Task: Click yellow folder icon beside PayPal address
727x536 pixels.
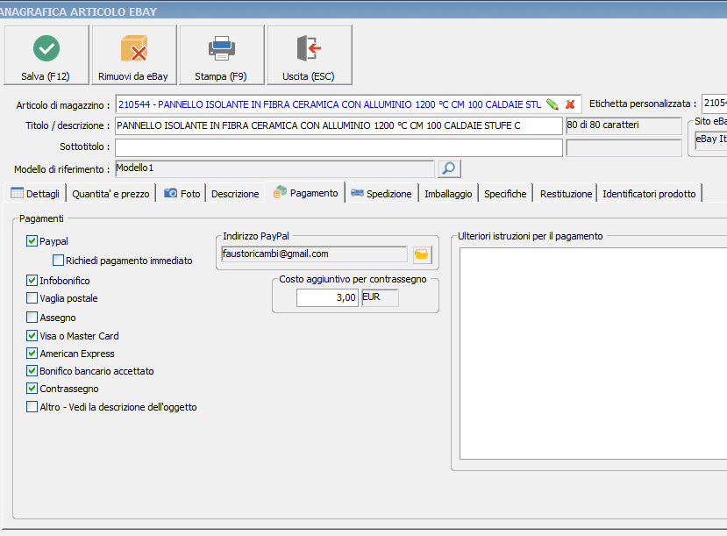Action: [422, 254]
